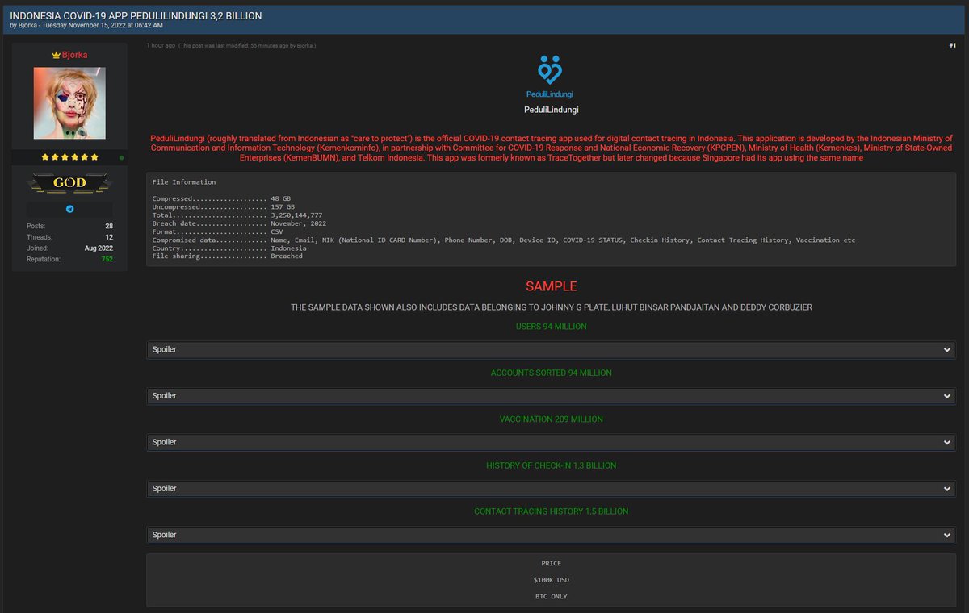Click the Threads count 12
The image size is (969, 613).
(x=109, y=237)
